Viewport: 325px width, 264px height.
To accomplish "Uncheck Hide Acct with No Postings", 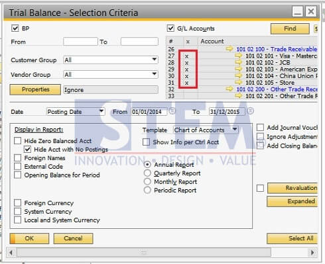I will click(27, 150).
